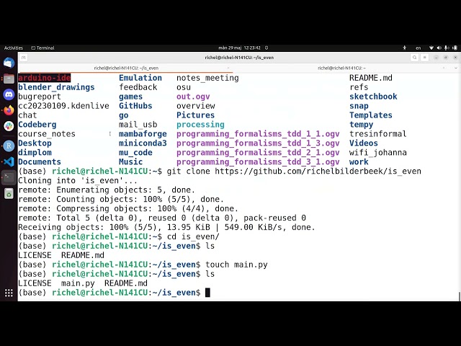Switch to the '~/is_even' terminal tab
This screenshot has height=346, width=461.
(126, 68)
